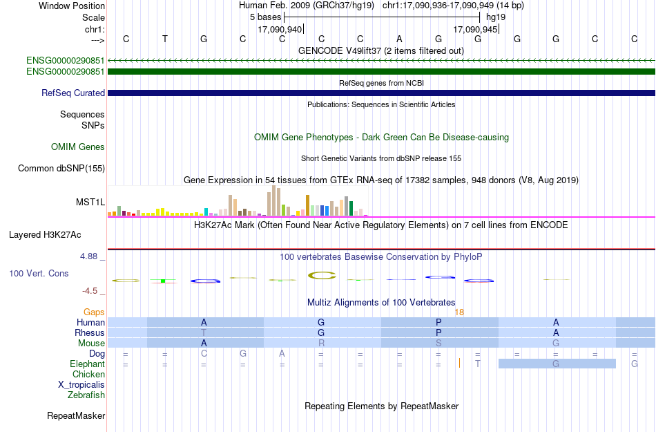656x432 pixels.
Task: Open the GTEx Gene Expression track title
Action: tap(381, 180)
